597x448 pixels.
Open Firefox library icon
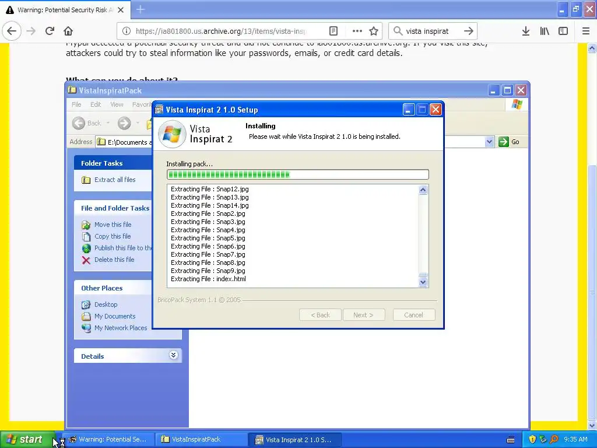(545, 32)
